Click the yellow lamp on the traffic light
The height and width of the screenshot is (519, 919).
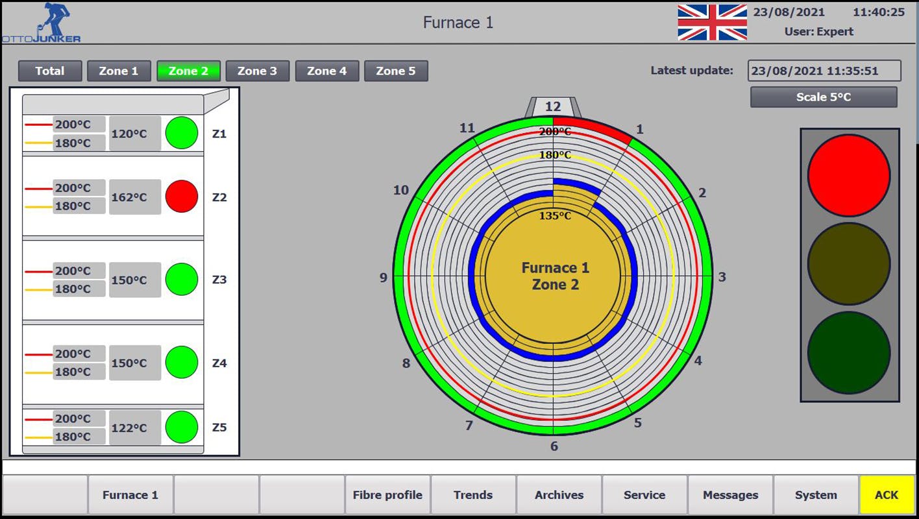coord(849,262)
